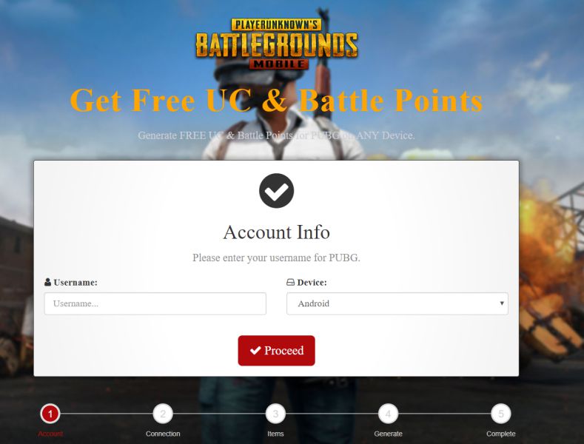Focus the Username input field

155,303
